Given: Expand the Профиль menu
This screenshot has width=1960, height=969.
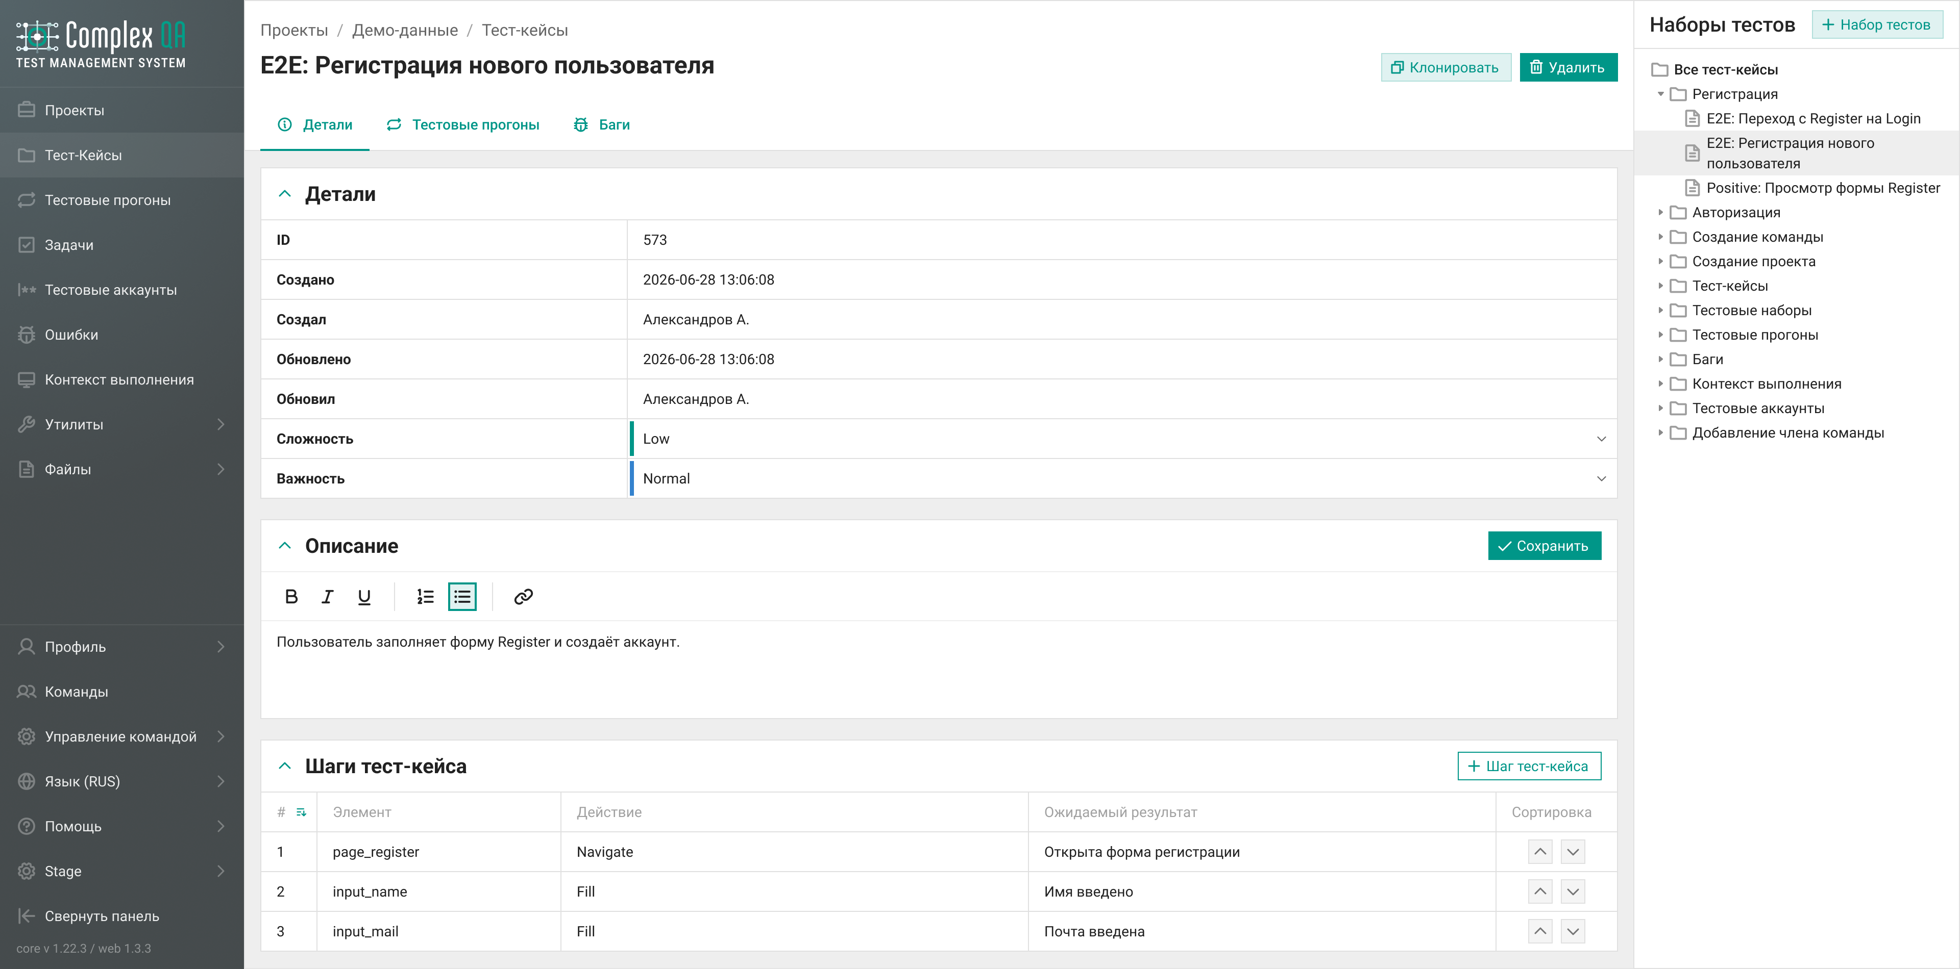Looking at the screenshot, I should pos(122,647).
